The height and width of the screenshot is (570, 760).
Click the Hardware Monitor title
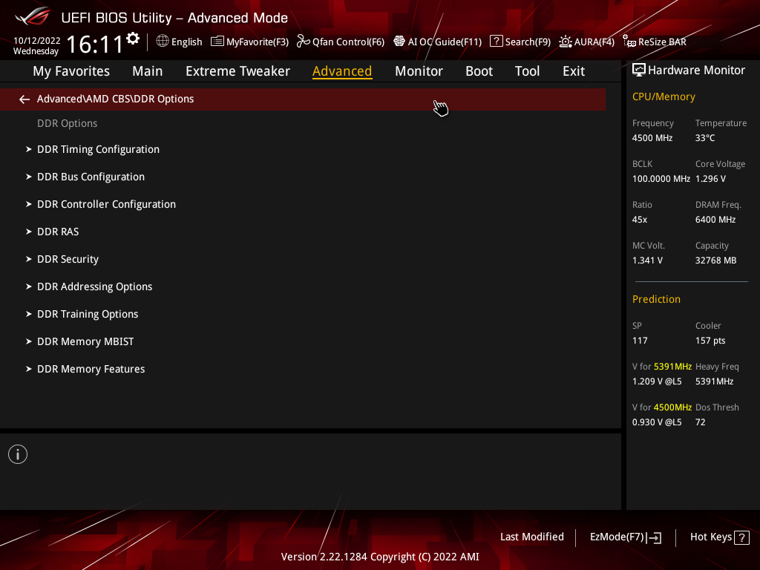tap(696, 71)
